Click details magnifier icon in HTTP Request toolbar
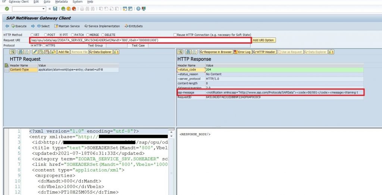Image resolution: width=382 pixels, height=195 pixels. pyautogui.click(x=13, y=52)
